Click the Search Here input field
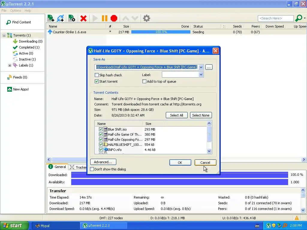Viewport: 307px width, 230px height. (276, 18)
